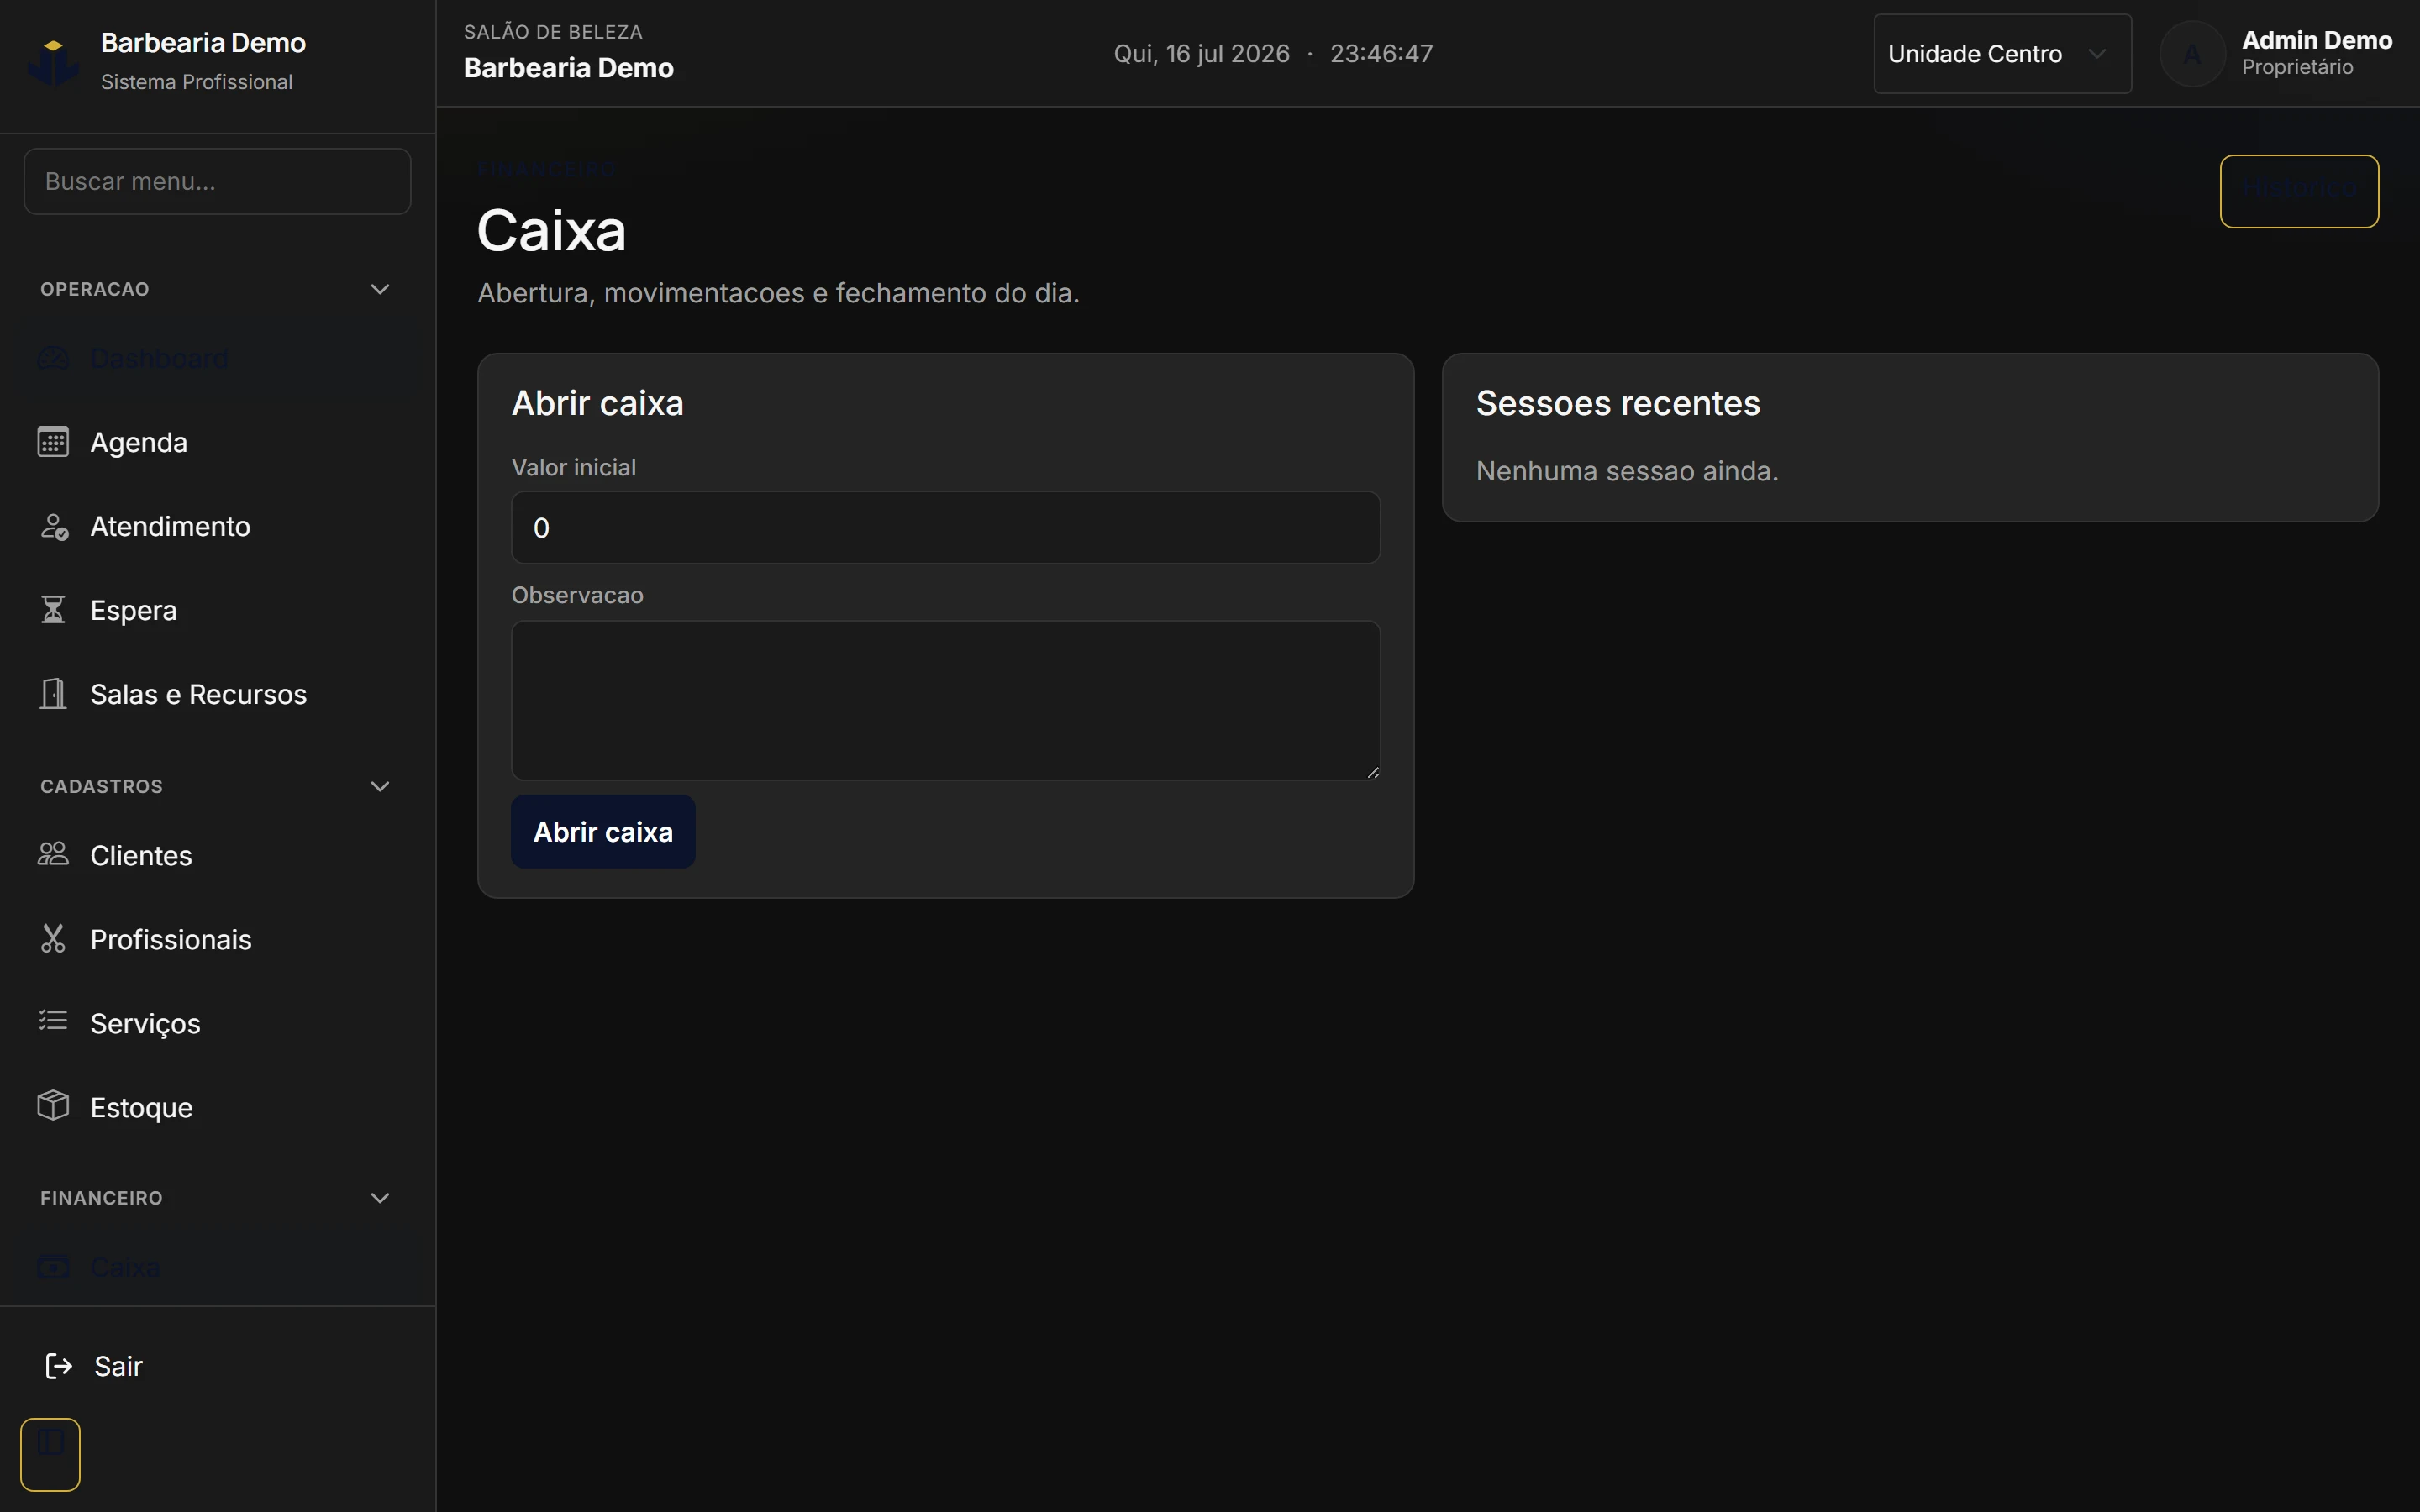Click the Sair logout arrow icon
The width and height of the screenshot is (2420, 1512).
(59, 1366)
